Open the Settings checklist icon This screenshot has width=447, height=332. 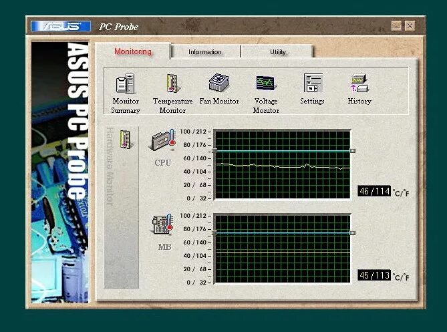[313, 83]
